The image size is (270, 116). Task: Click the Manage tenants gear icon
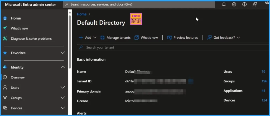click(103, 38)
